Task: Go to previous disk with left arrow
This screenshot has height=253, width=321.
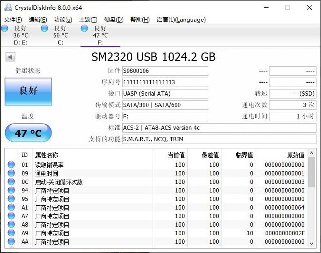Action: [10, 57]
